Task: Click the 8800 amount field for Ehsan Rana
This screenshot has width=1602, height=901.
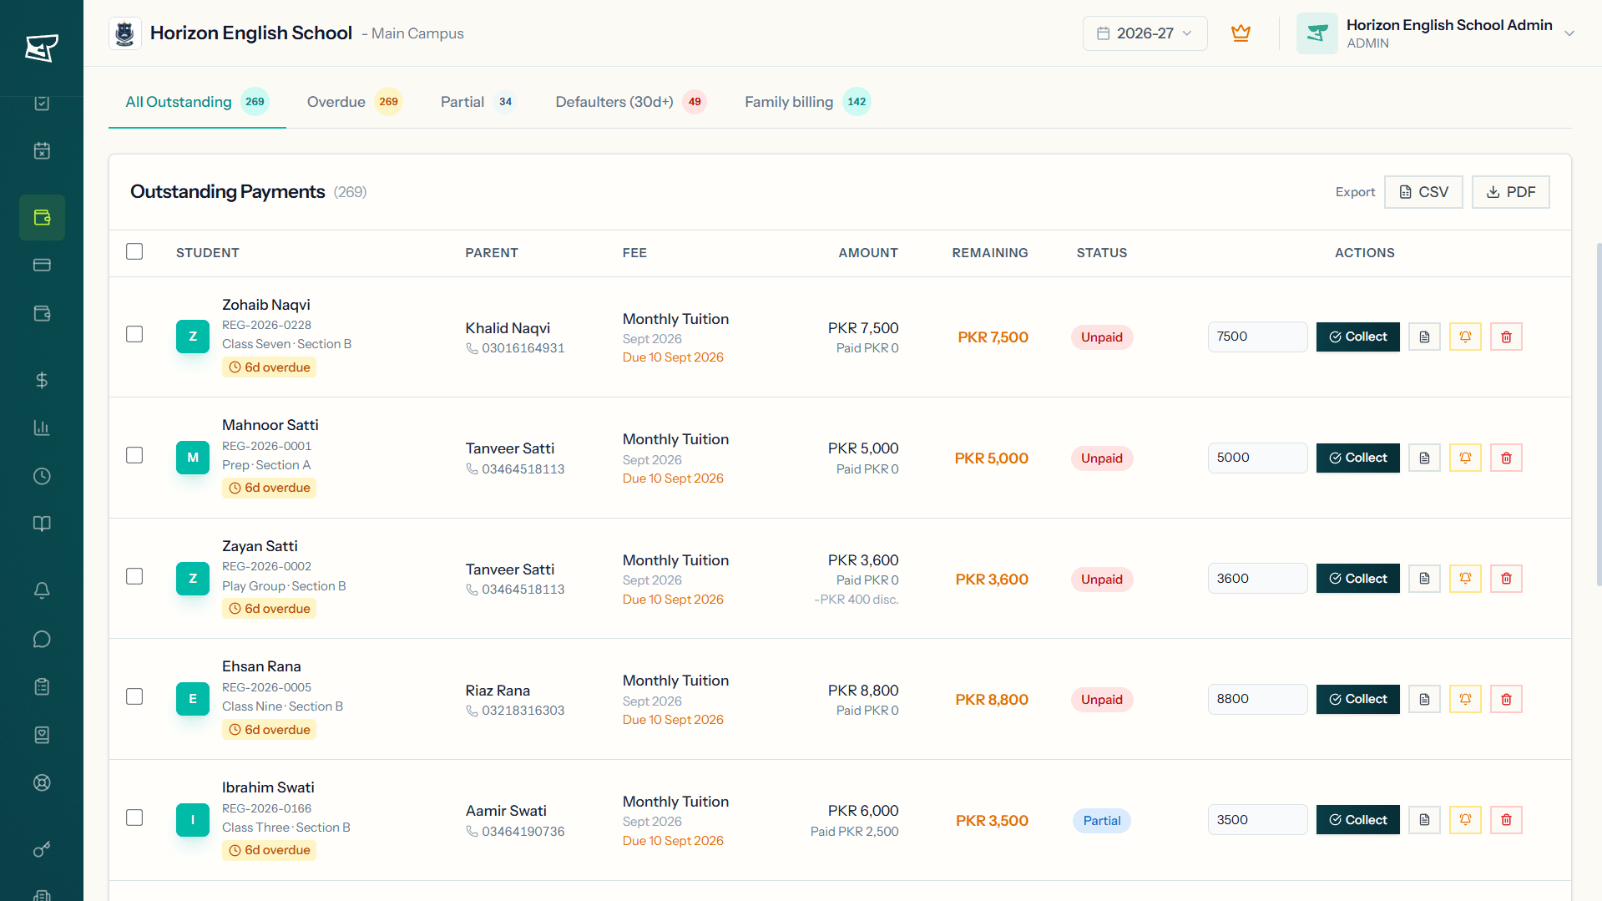Action: (1257, 699)
